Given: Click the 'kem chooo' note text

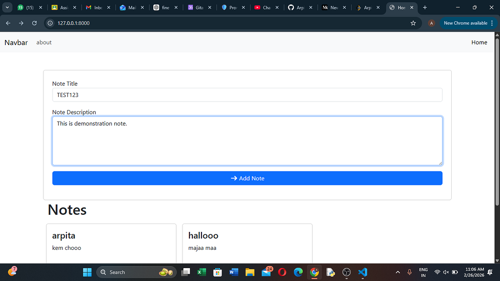Looking at the screenshot, I should point(67,248).
